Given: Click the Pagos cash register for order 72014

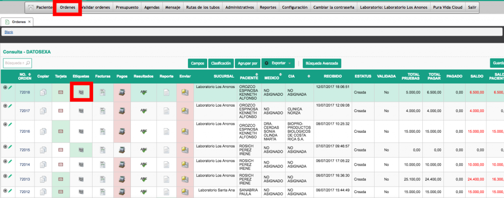Looking at the screenshot, I should [x=122, y=165].
